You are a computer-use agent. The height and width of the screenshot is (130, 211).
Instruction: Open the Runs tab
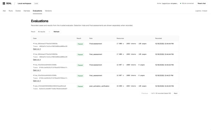[x=11, y=11]
